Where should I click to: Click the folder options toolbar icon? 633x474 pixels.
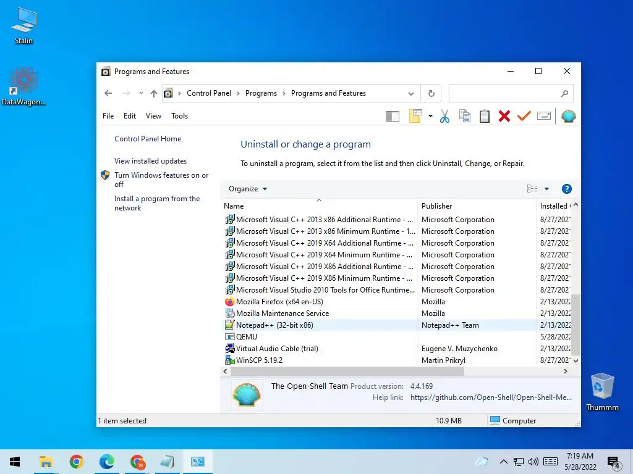pos(415,116)
